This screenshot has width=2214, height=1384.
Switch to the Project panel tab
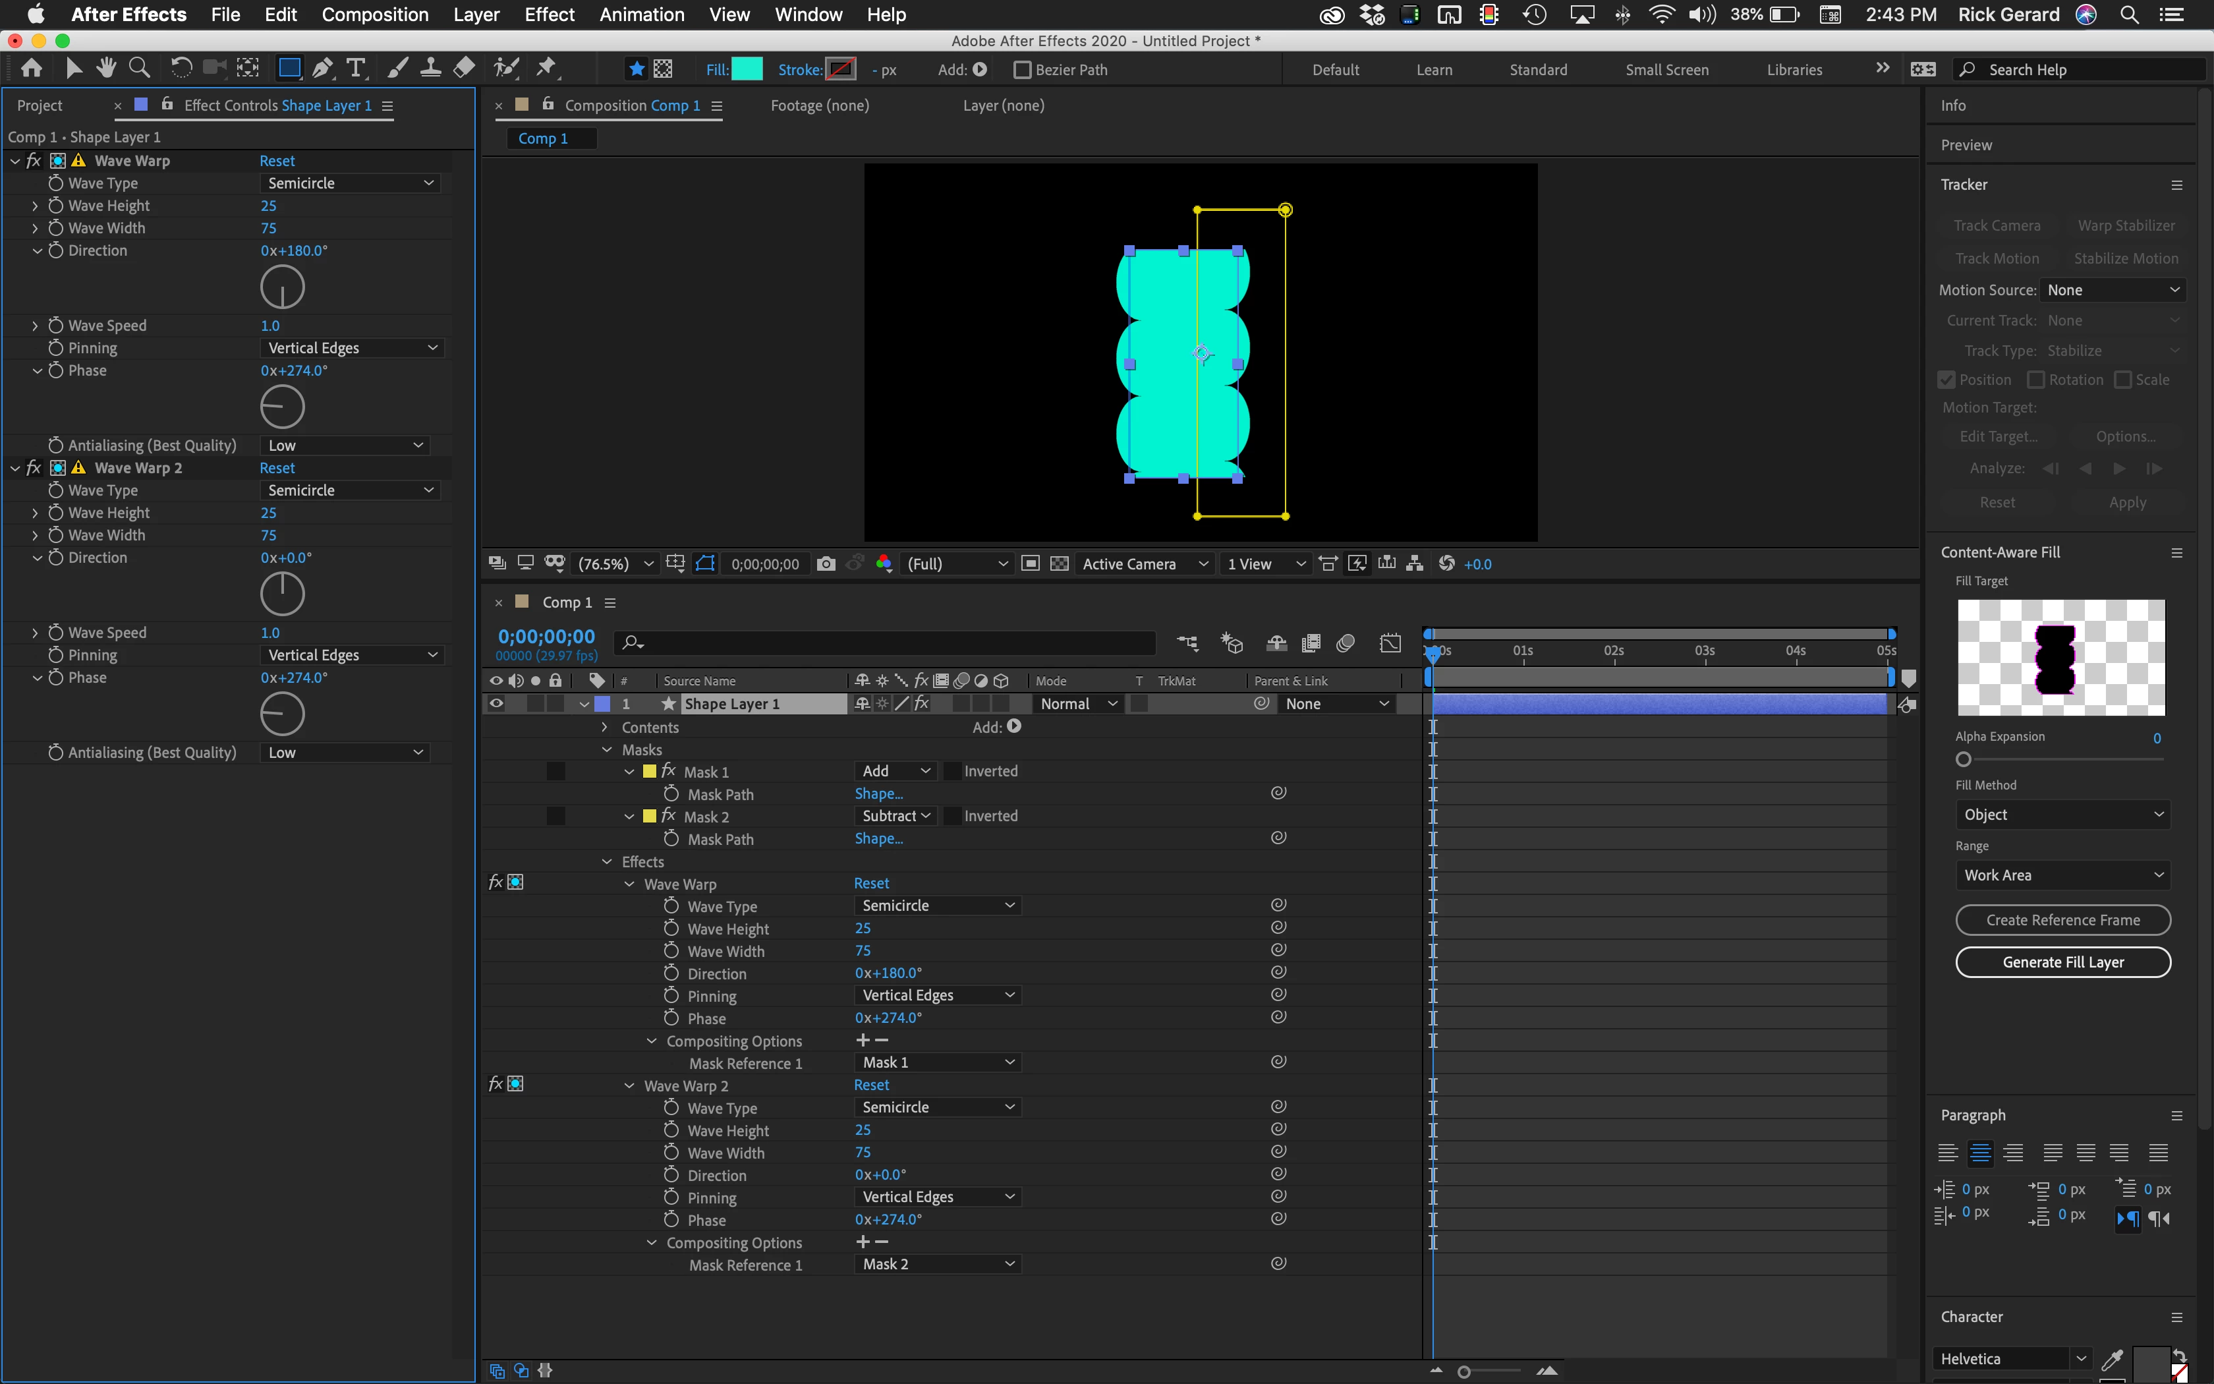click(x=40, y=105)
